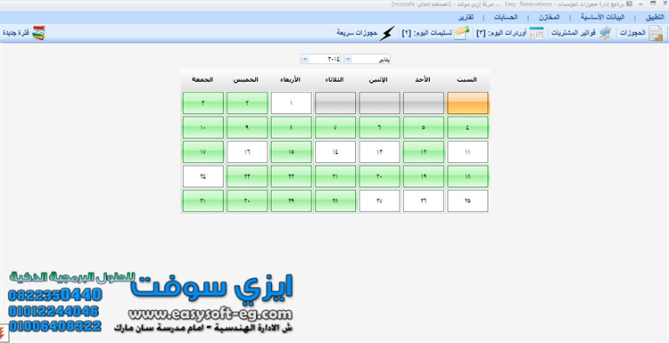The width and height of the screenshot is (669, 343).
Task: Expand the month dropdown showing يناير
Action: [348, 59]
